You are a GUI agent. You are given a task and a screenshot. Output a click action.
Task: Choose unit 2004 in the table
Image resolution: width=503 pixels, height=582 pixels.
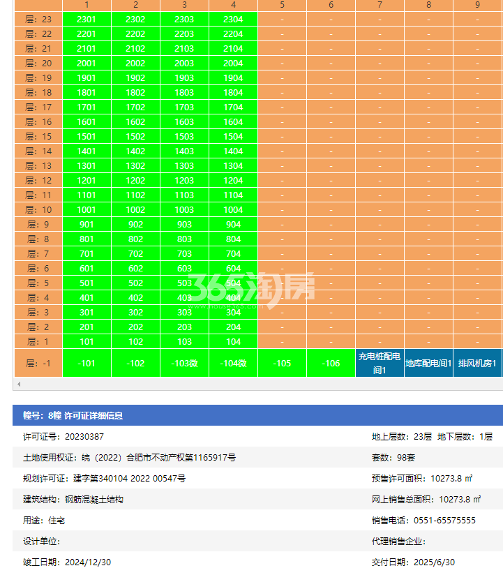[x=233, y=64]
